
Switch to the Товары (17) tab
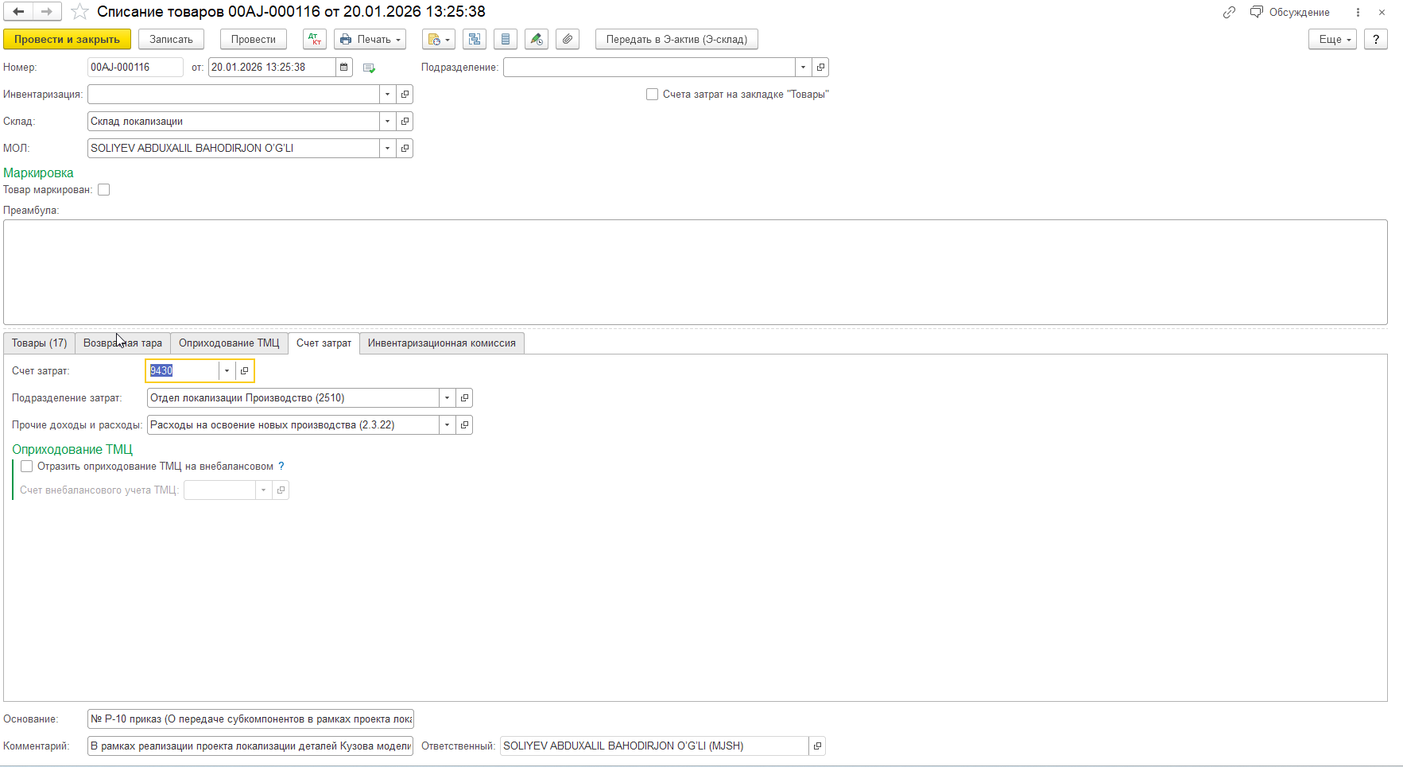[x=39, y=343]
